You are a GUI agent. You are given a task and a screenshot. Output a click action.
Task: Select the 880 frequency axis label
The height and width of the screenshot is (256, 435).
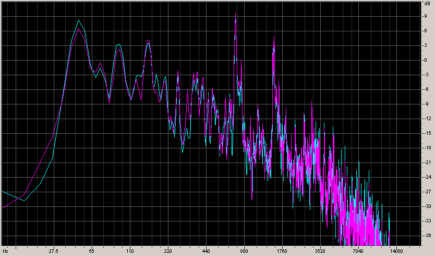coord(244,251)
